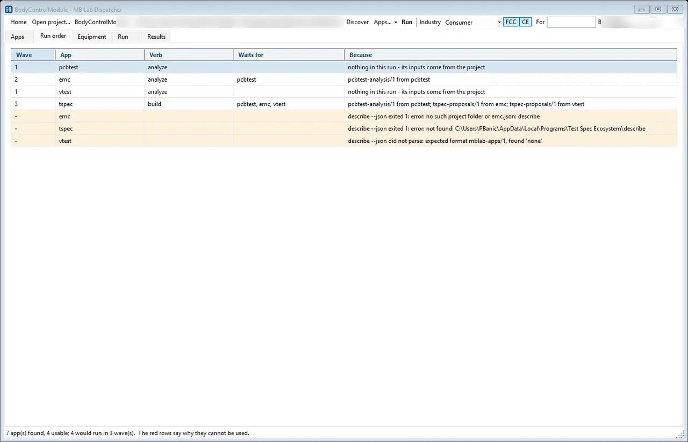Screen dimensions: 688x442
Task: Select the vtest describe error row
Action: pos(344,141)
